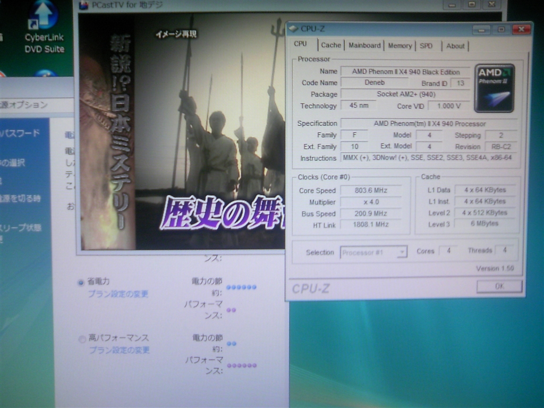Click the PCastTV video playback area
This screenshot has width=544, height=408.
tap(183, 132)
